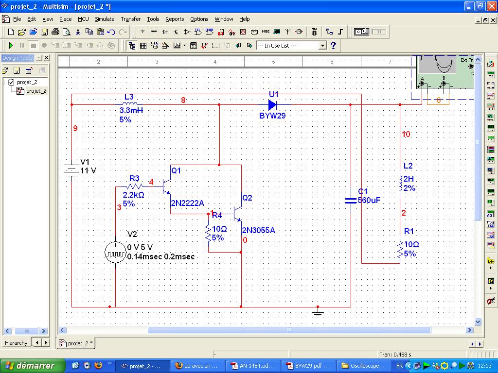Open the Simulate menu
This screenshot has height=373, width=498.
click(x=105, y=19)
